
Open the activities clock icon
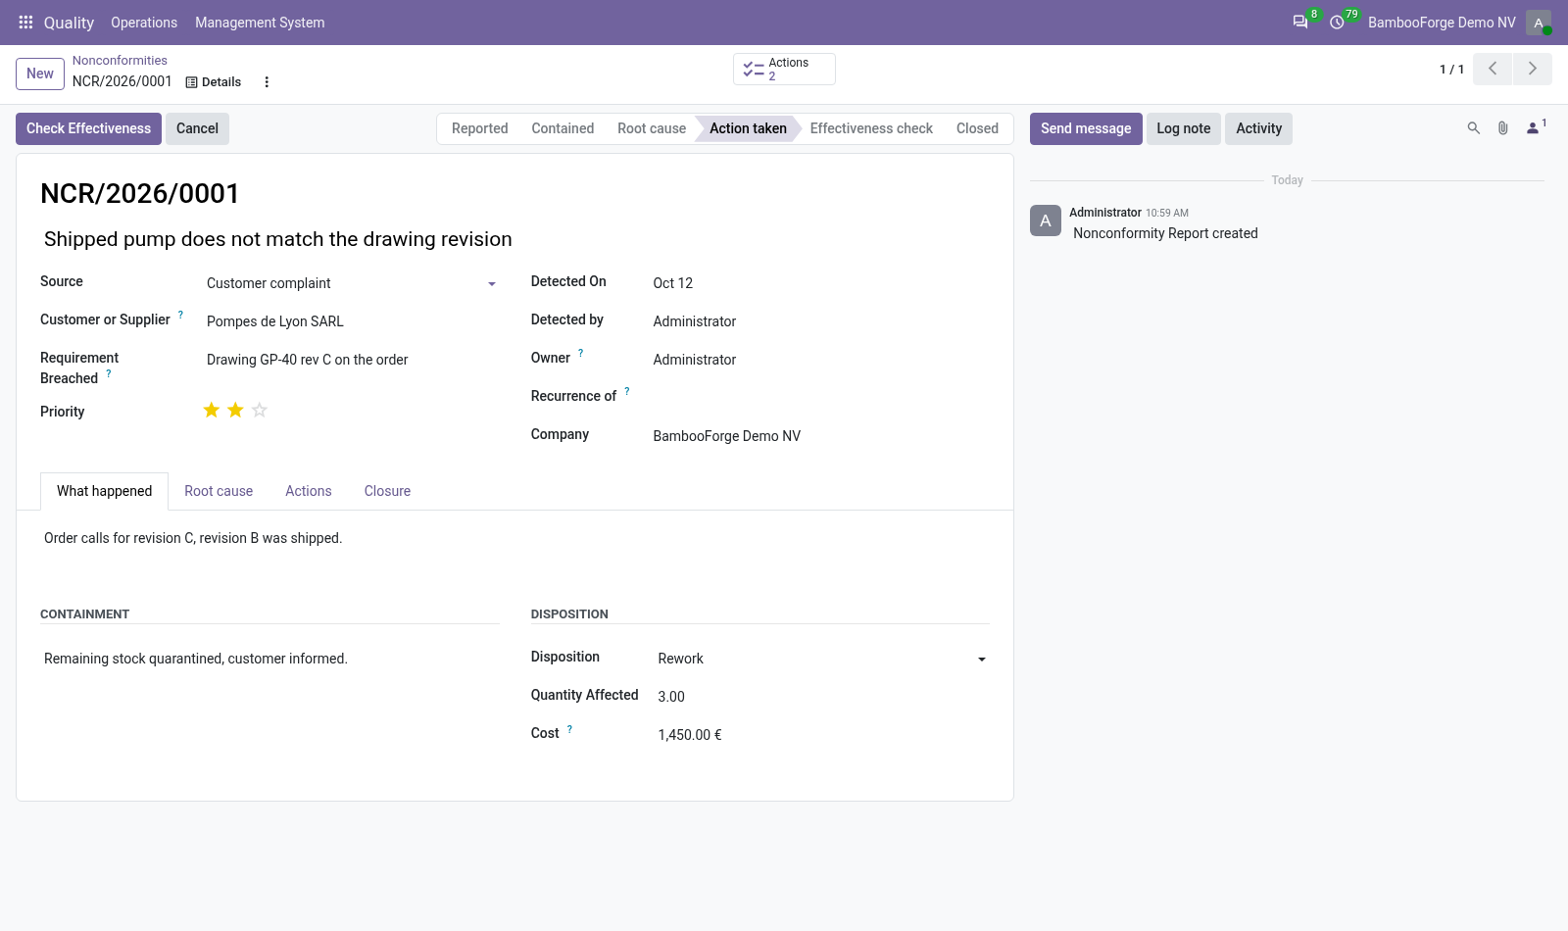(1337, 22)
